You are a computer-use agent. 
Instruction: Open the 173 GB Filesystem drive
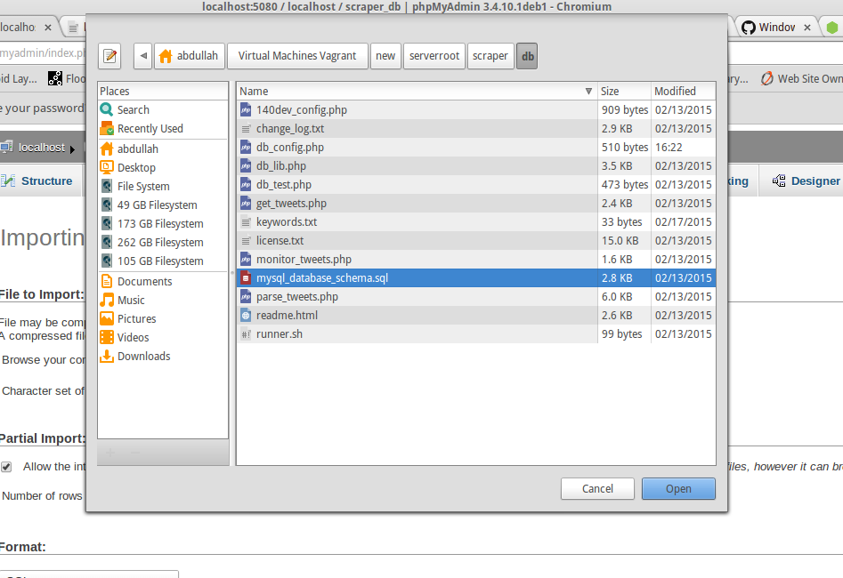163,224
